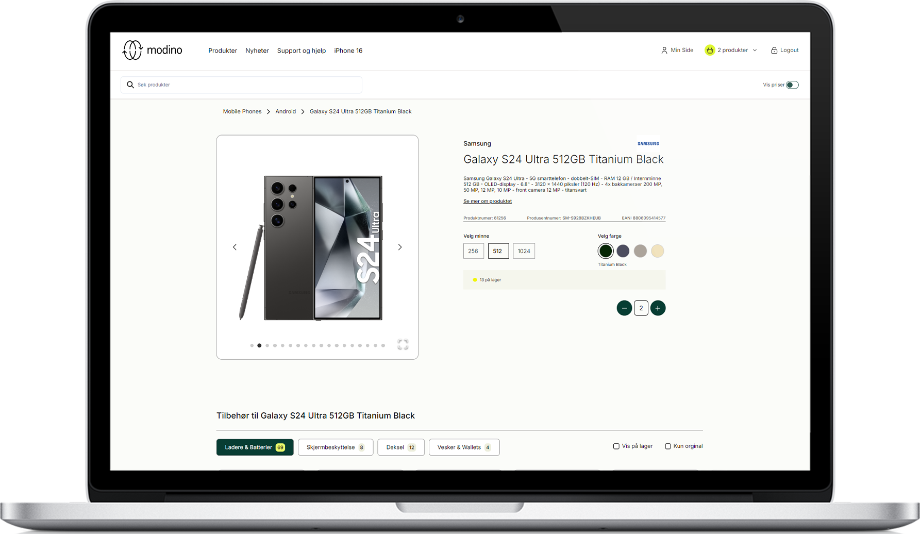This screenshot has height=534, width=920.
Task: Decrease quantity with minus button
Action: 624,308
